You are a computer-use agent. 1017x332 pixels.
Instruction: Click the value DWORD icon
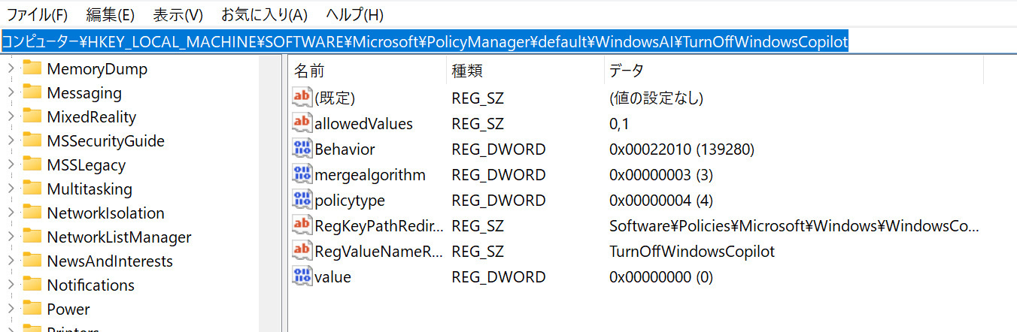coord(302,276)
